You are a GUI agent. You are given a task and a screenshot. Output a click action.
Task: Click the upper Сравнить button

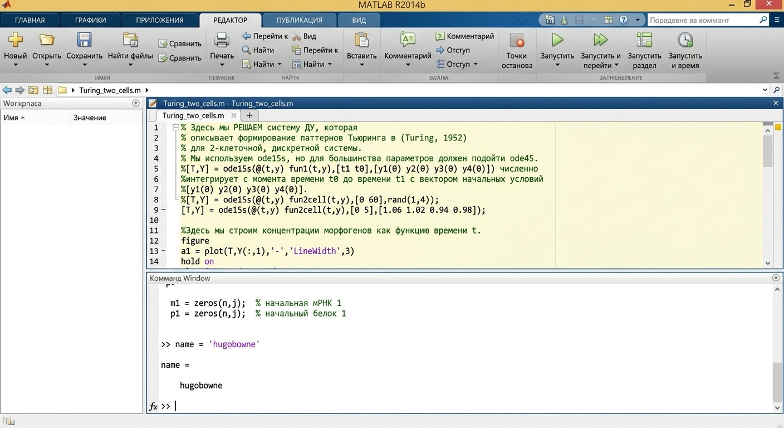click(179, 43)
